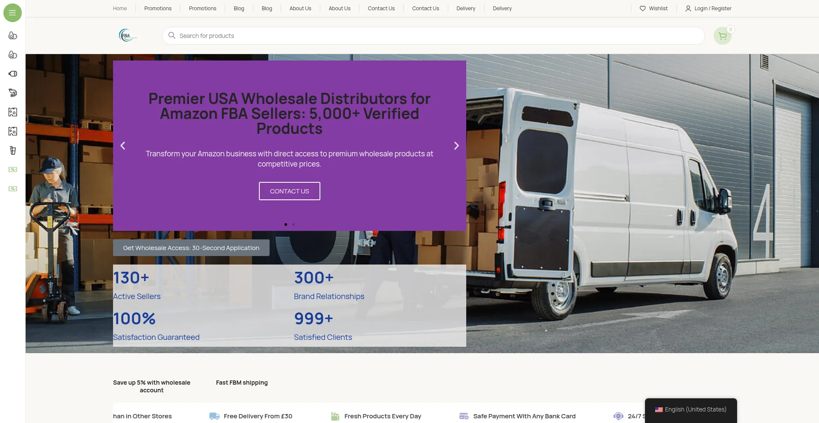The image size is (819, 423).
Task: Go to previous slide with left chevron
Action: click(123, 146)
